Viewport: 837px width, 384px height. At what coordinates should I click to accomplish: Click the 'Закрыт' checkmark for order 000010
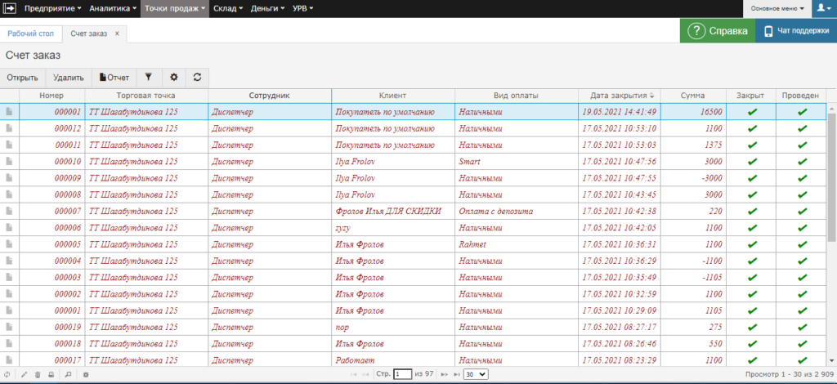tap(752, 162)
